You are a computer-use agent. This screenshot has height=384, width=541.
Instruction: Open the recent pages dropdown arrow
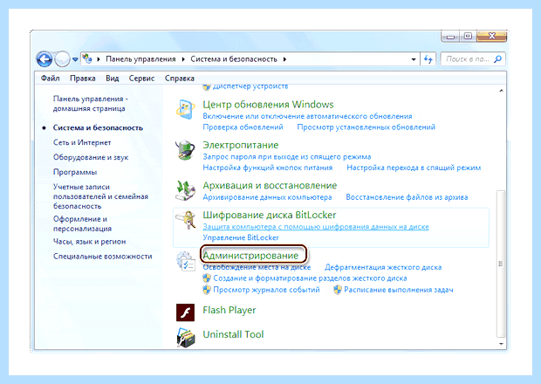pos(75,59)
